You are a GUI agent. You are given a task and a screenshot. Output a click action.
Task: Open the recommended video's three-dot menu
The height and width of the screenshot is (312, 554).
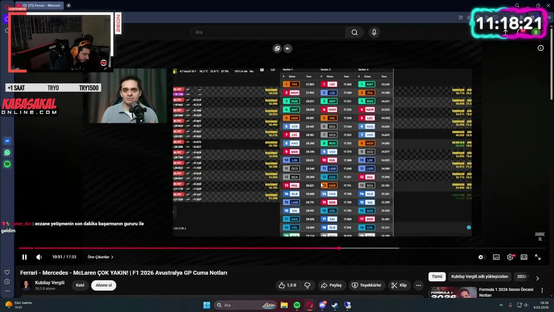tap(542, 290)
